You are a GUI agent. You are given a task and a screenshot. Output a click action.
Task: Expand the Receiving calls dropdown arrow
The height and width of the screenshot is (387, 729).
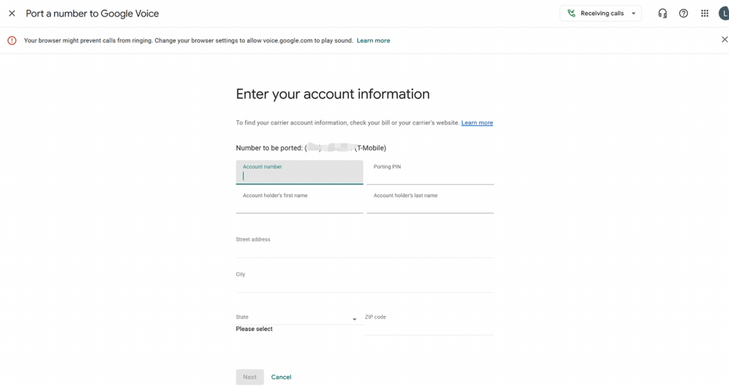633,14
